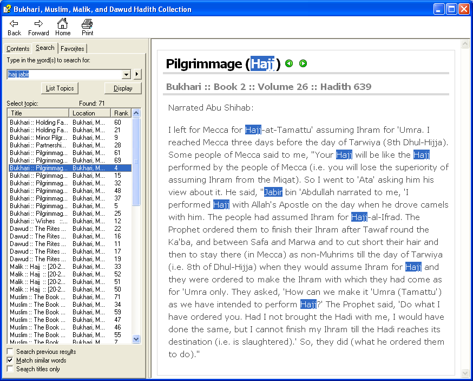The image size is (473, 381).
Task: Sort results by the Rank column header
Action: point(121,113)
